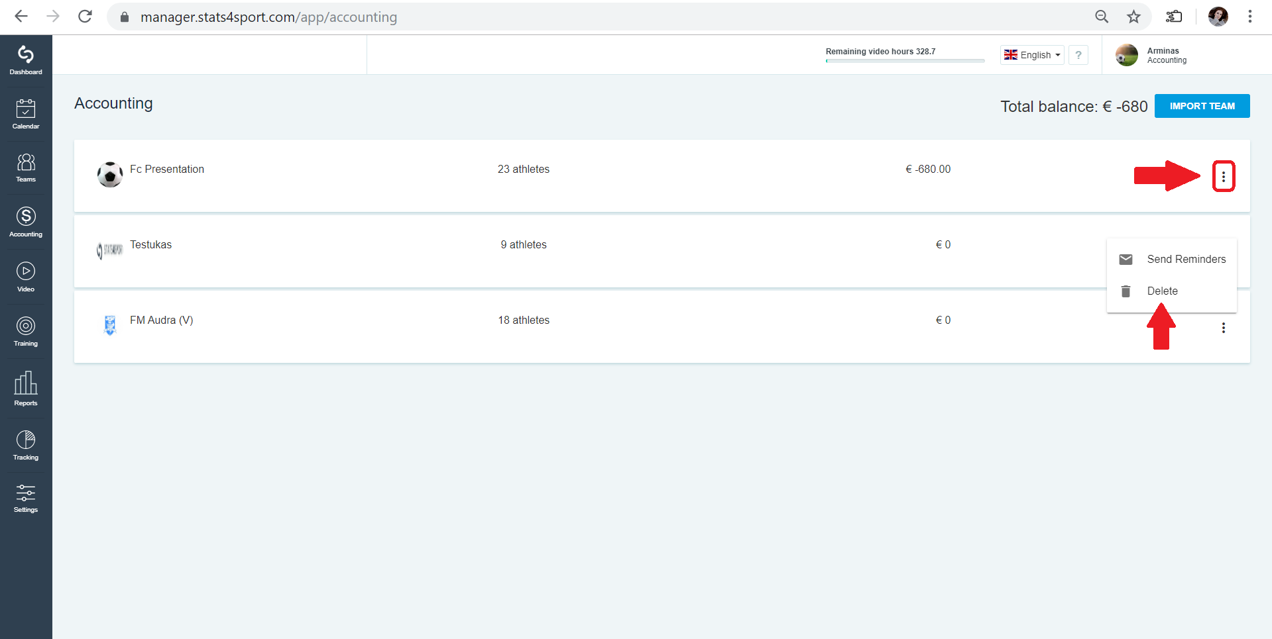Click the site lock icon in address bar
The image size is (1272, 639).
pyautogui.click(x=124, y=17)
